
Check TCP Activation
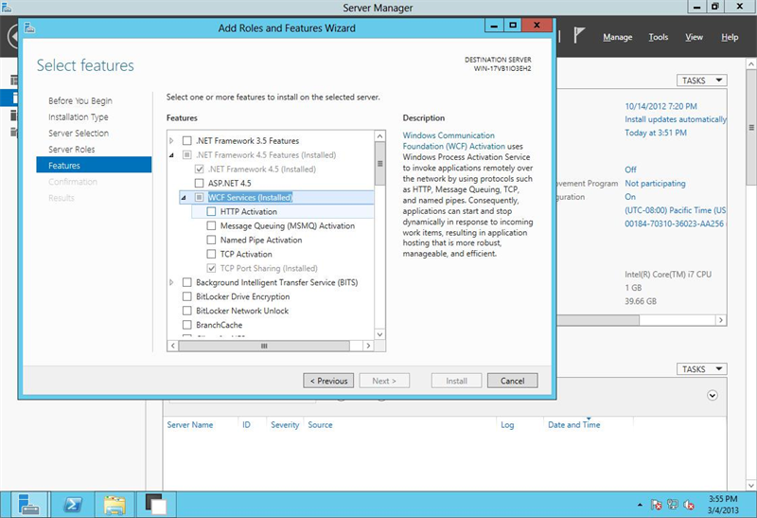pyautogui.click(x=211, y=254)
